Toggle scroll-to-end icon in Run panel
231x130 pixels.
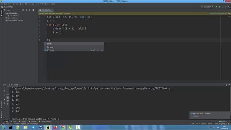(8, 97)
